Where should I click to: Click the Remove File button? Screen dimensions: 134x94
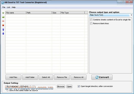click(x=62, y=77)
